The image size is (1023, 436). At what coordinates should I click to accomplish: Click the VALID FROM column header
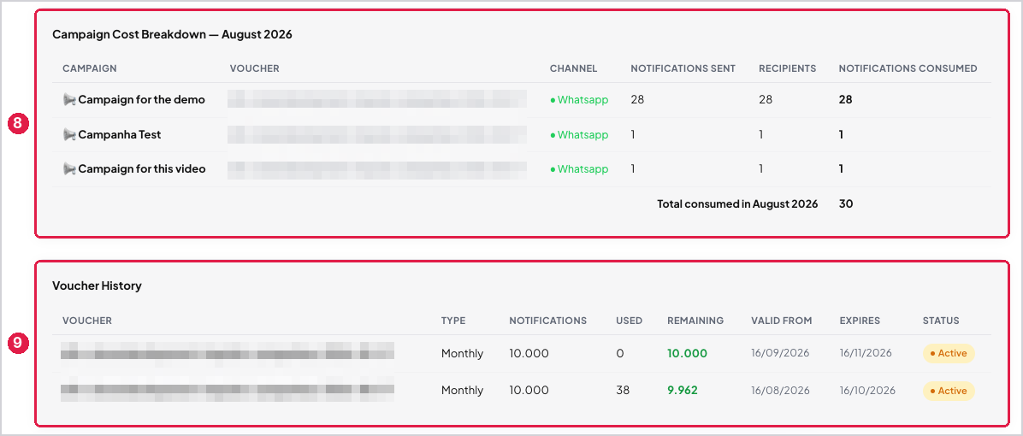(782, 321)
